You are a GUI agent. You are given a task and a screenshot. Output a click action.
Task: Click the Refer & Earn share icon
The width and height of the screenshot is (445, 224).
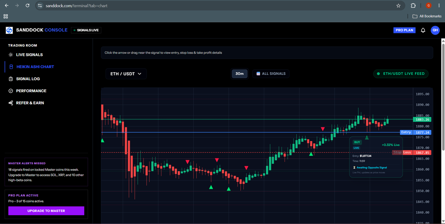tap(10, 103)
